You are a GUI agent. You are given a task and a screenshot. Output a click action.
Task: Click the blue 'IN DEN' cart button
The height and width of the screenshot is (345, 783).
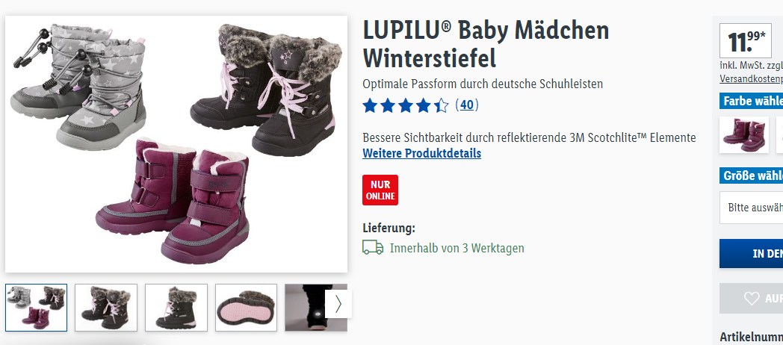(751, 254)
